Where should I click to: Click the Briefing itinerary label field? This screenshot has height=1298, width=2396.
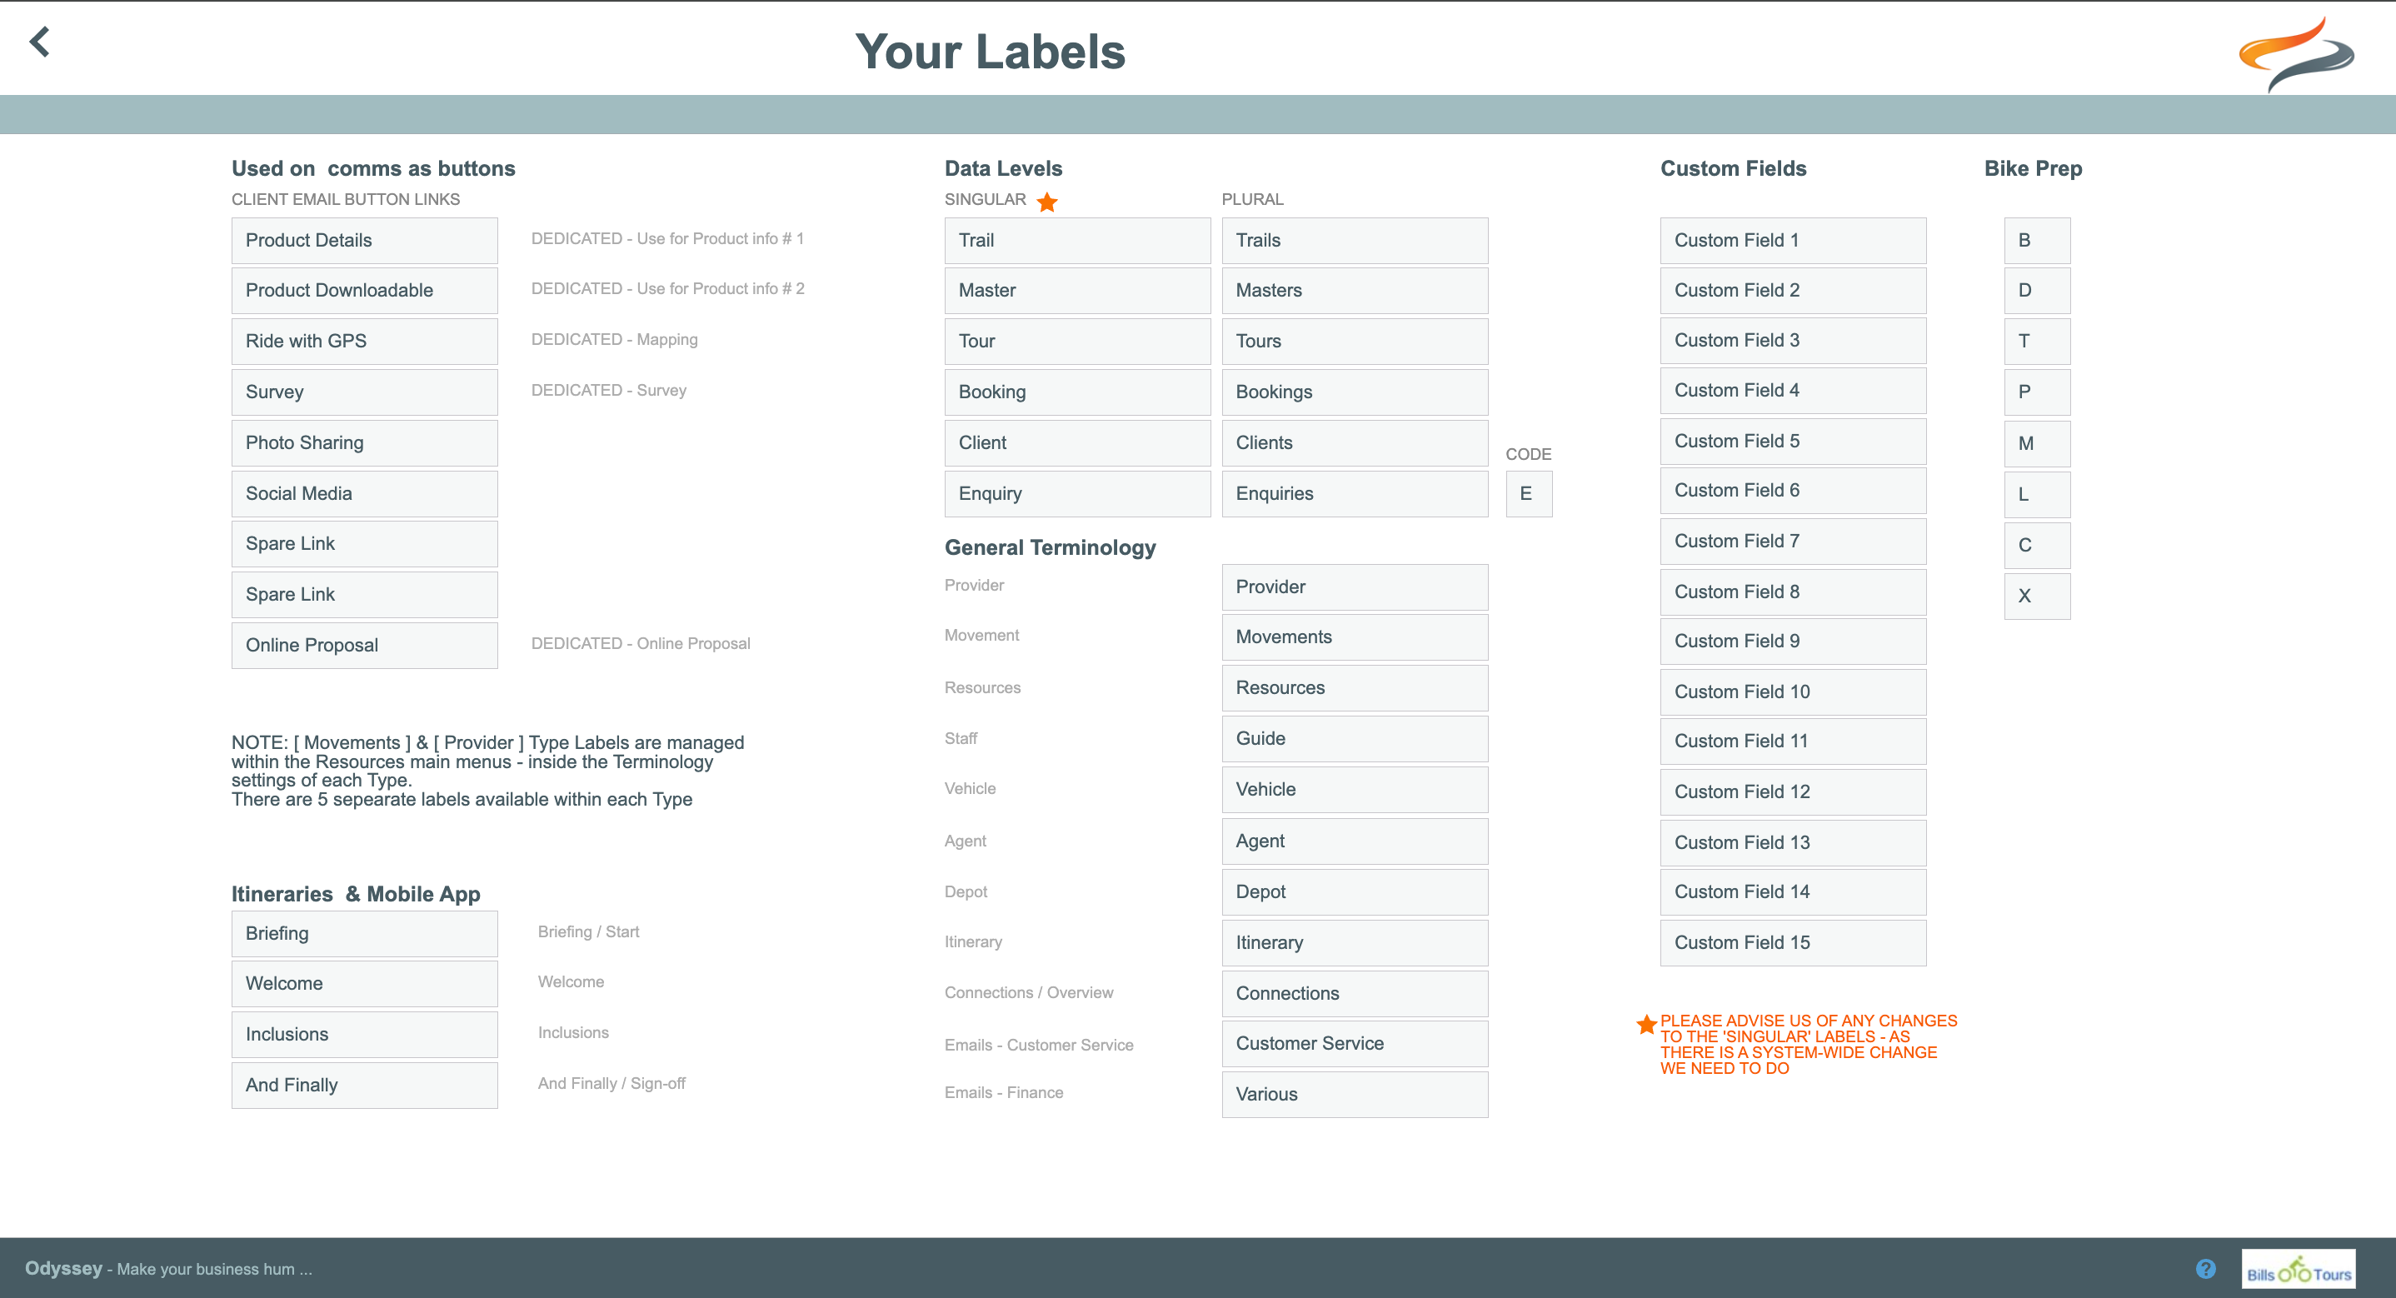click(x=365, y=933)
